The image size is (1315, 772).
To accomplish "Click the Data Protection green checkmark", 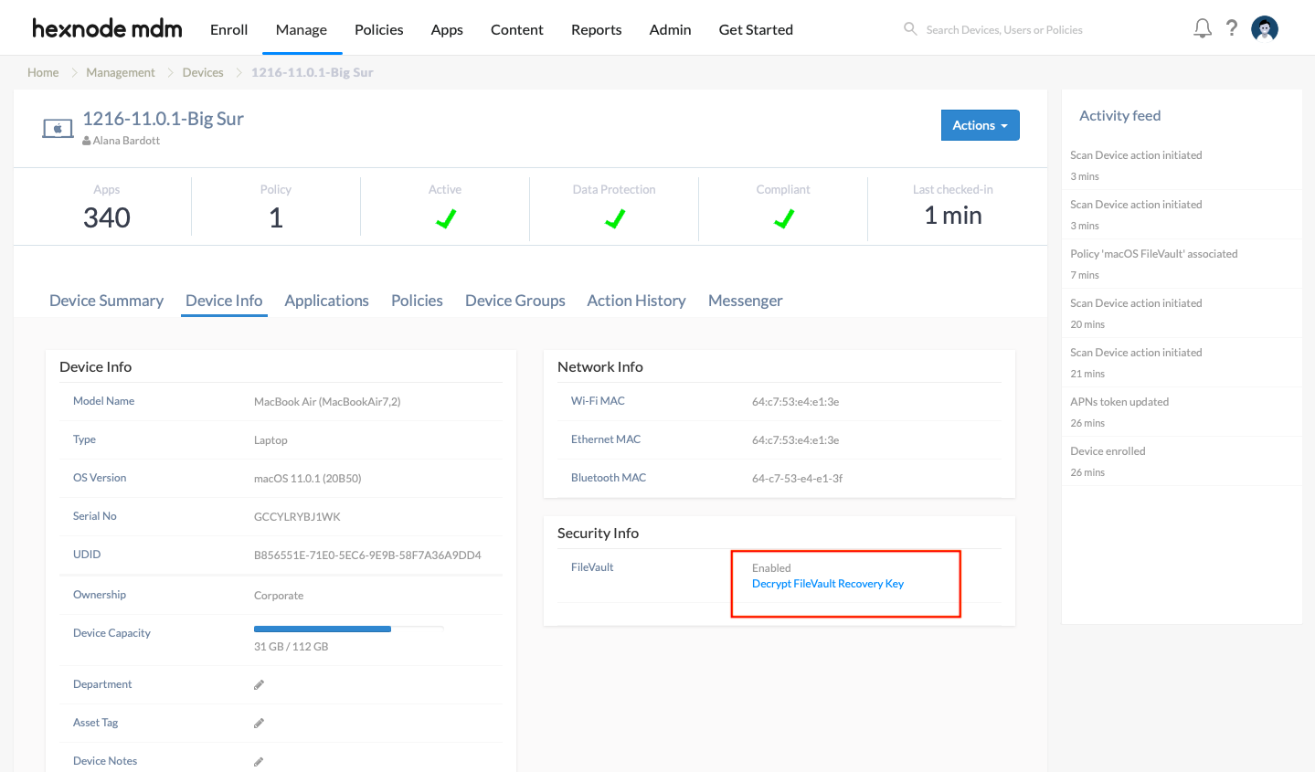I will [615, 218].
